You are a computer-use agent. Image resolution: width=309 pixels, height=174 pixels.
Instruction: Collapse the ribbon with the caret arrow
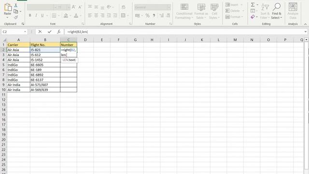[306, 24]
